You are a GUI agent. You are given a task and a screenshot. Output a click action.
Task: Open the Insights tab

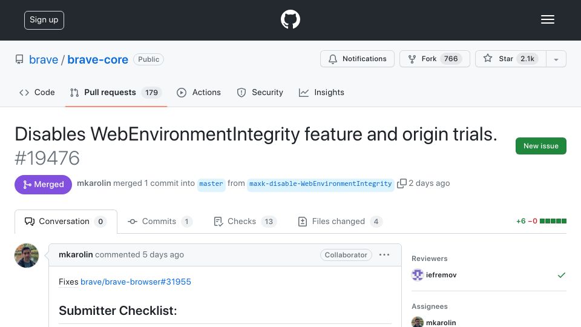(321, 92)
